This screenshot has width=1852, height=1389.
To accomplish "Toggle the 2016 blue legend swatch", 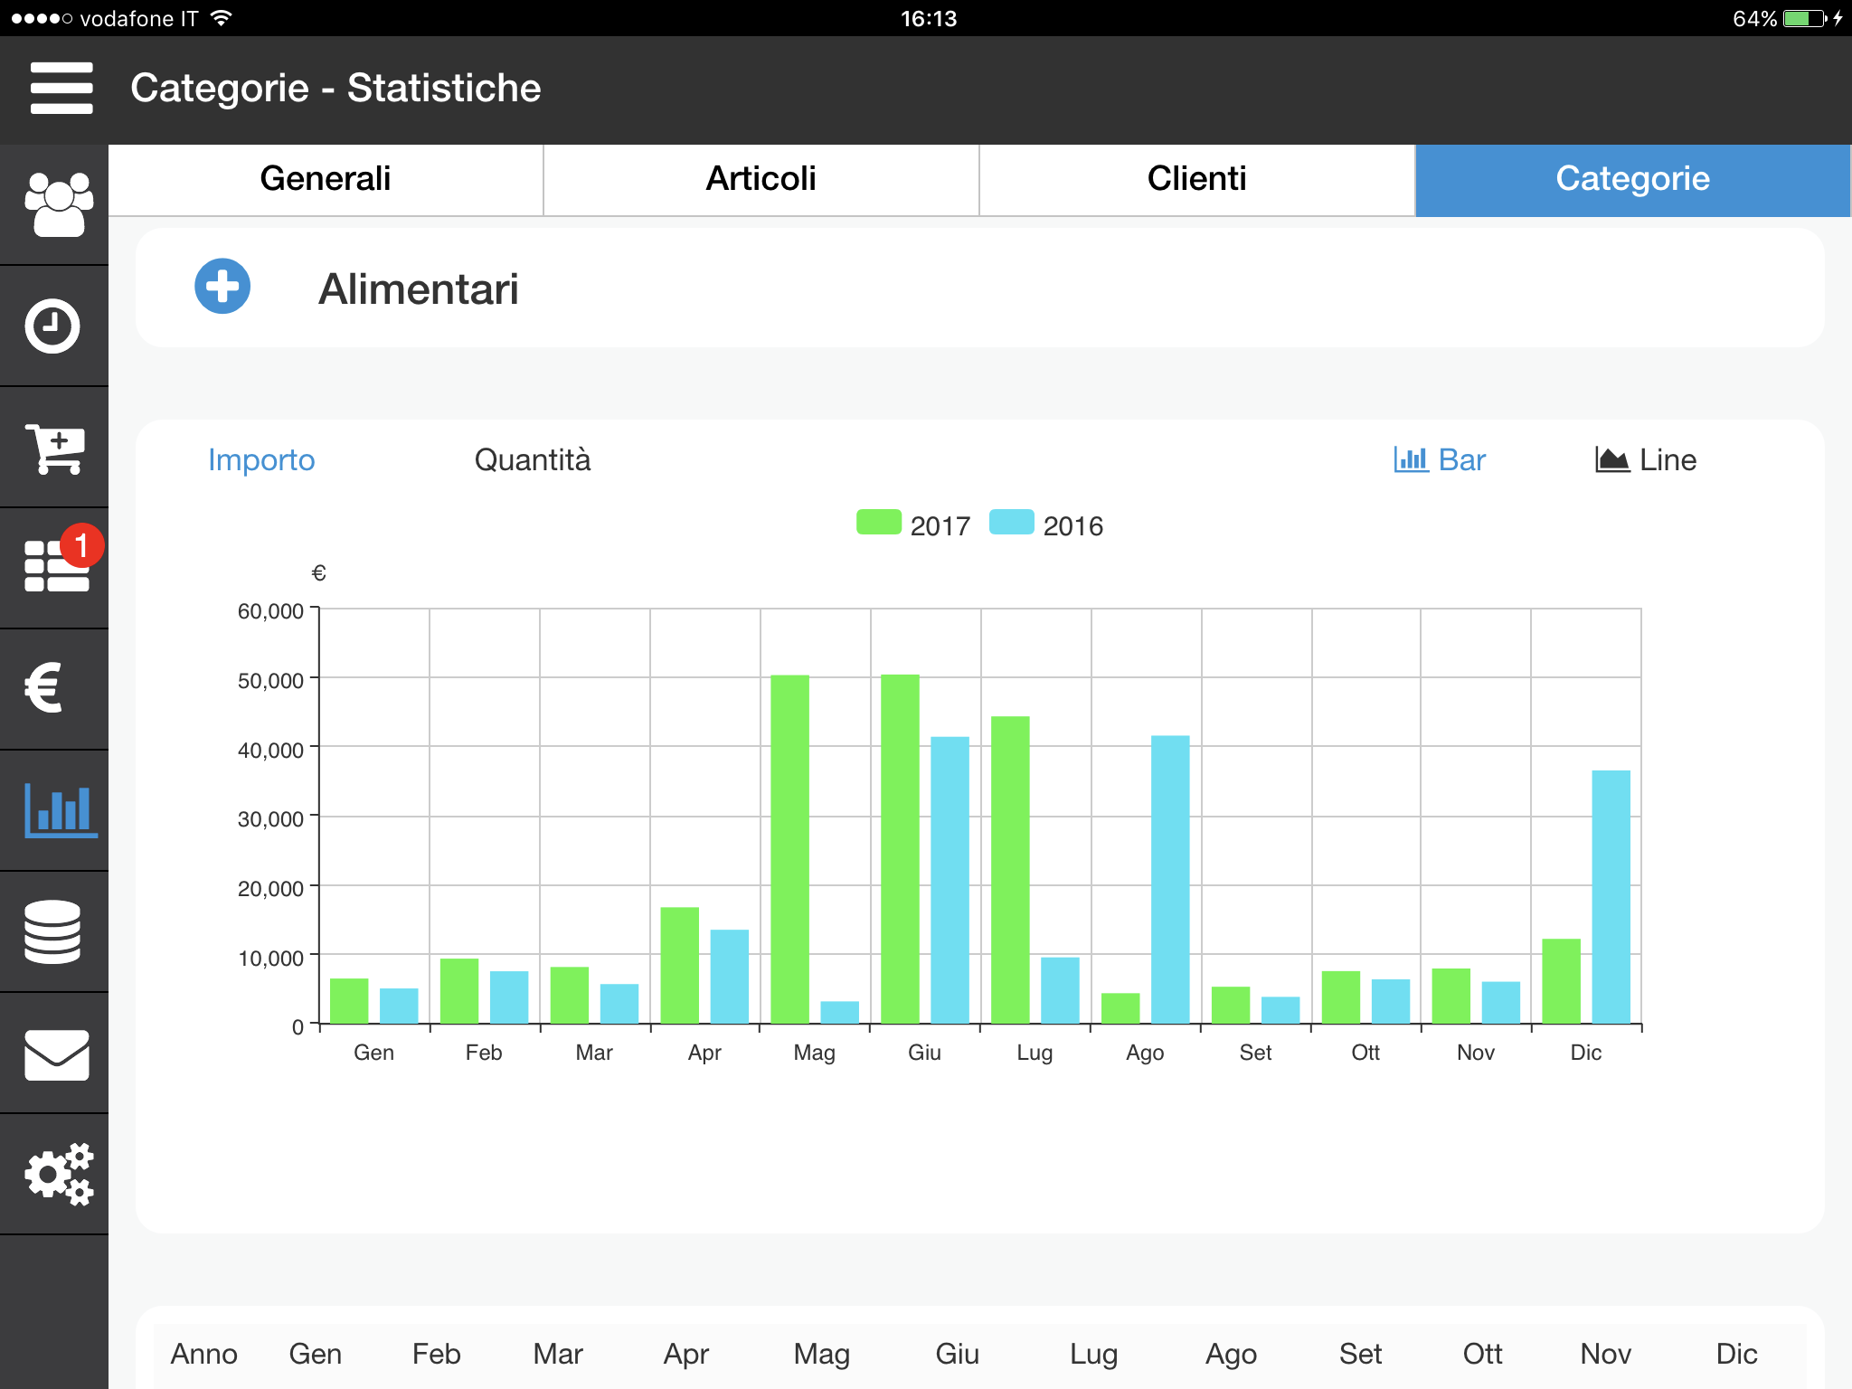I will [1012, 523].
